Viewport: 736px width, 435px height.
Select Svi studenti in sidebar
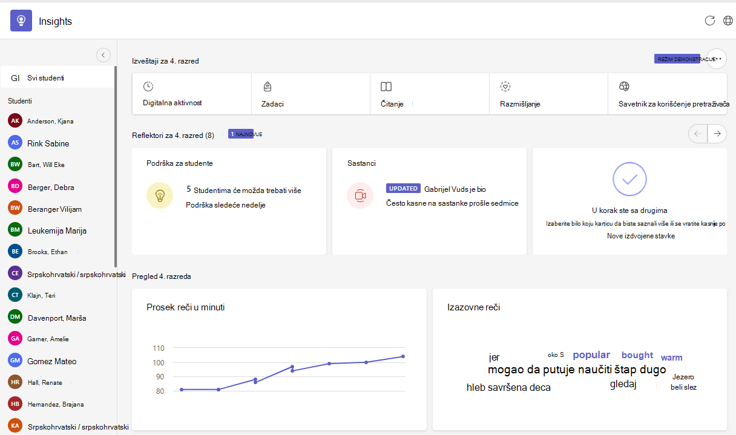coord(57,78)
